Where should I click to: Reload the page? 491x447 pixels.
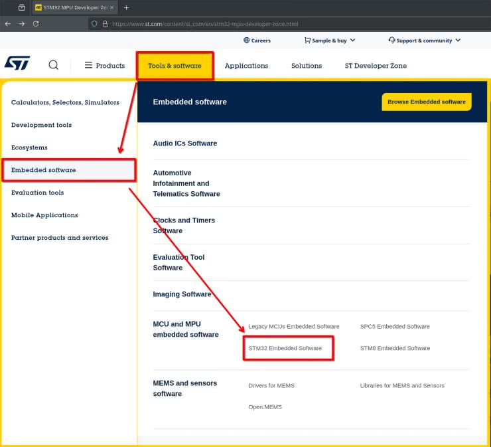coord(36,24)
